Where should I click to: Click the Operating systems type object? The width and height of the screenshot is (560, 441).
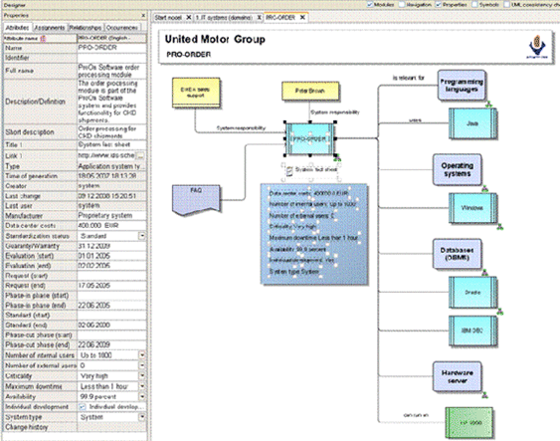457,169
